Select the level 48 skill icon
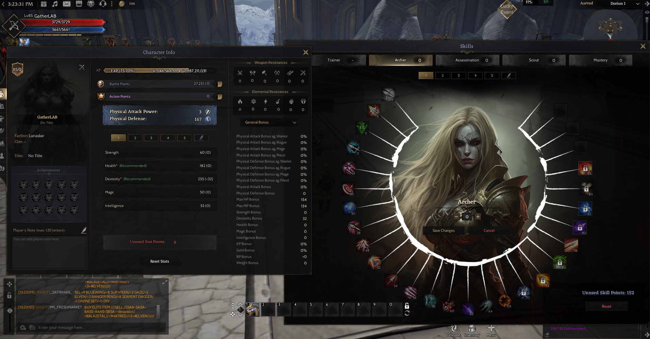 [363, 245]
